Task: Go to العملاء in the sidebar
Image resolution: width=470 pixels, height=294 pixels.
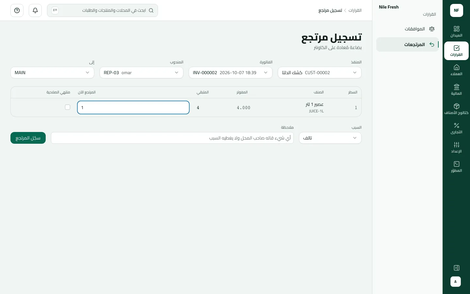Action: 456,70
